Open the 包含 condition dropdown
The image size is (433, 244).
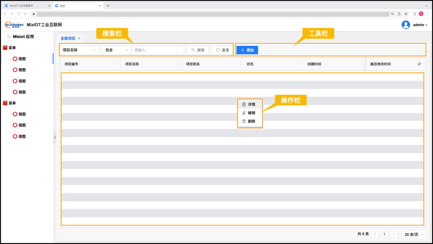click(116, 50)
